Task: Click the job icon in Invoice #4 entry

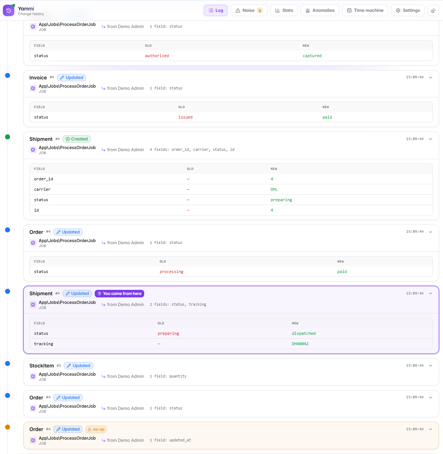Action: 33,88
